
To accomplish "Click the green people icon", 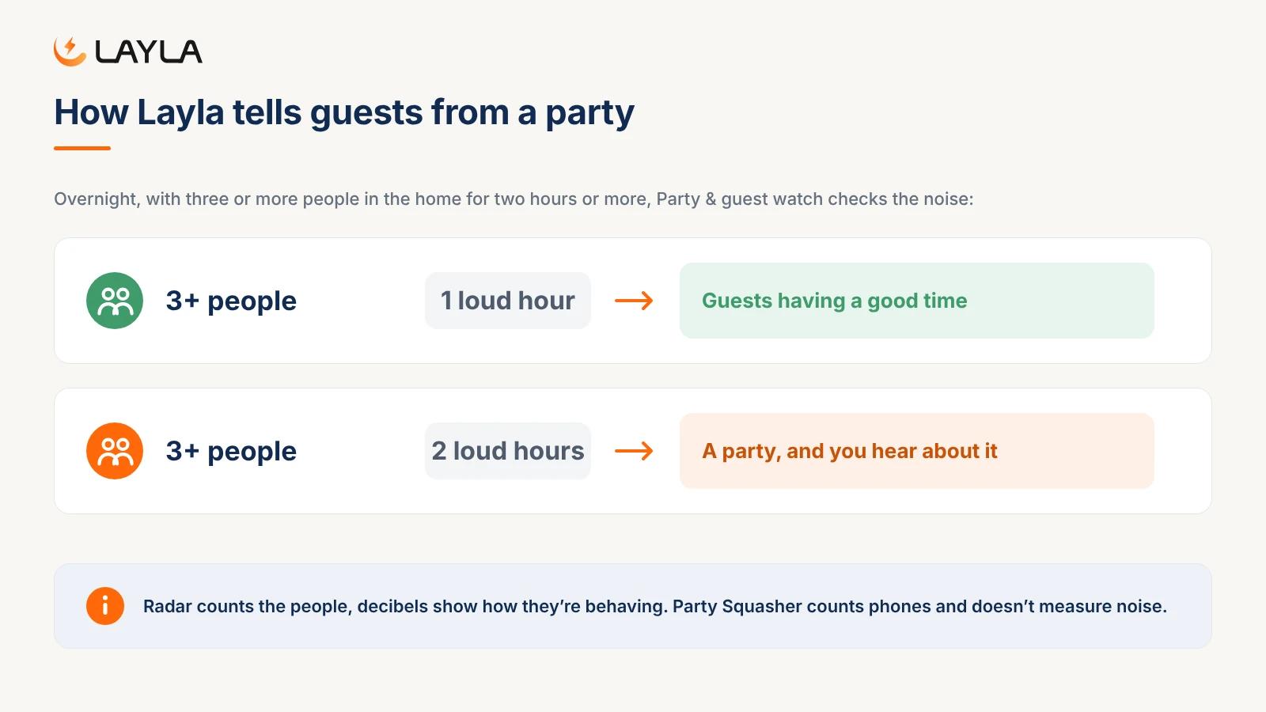I will pos(115,301).
